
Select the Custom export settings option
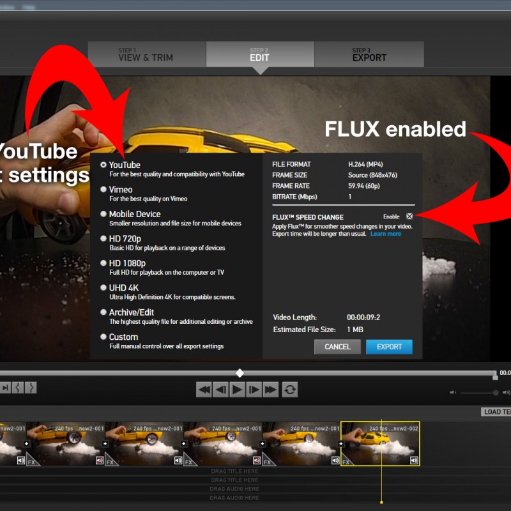click(x=103, y=337)
